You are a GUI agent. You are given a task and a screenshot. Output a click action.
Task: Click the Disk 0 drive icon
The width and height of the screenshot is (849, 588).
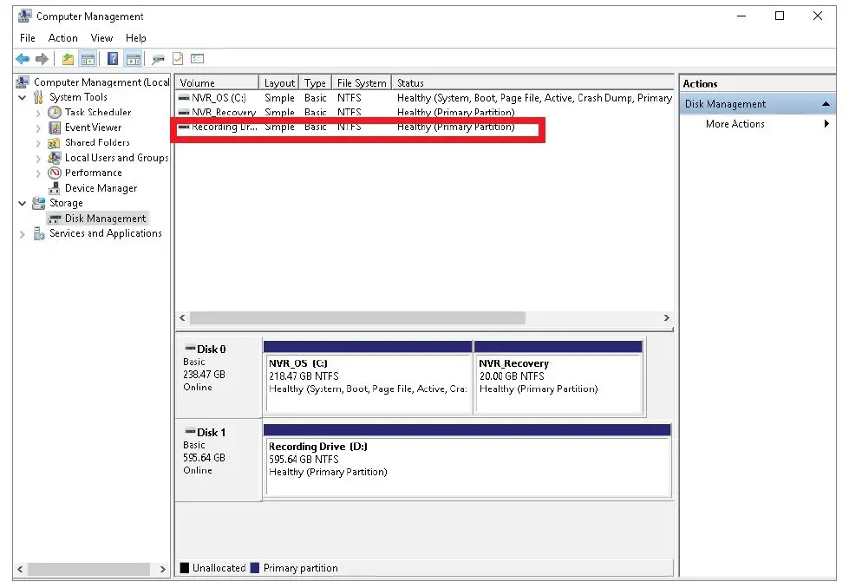point(190,348)
